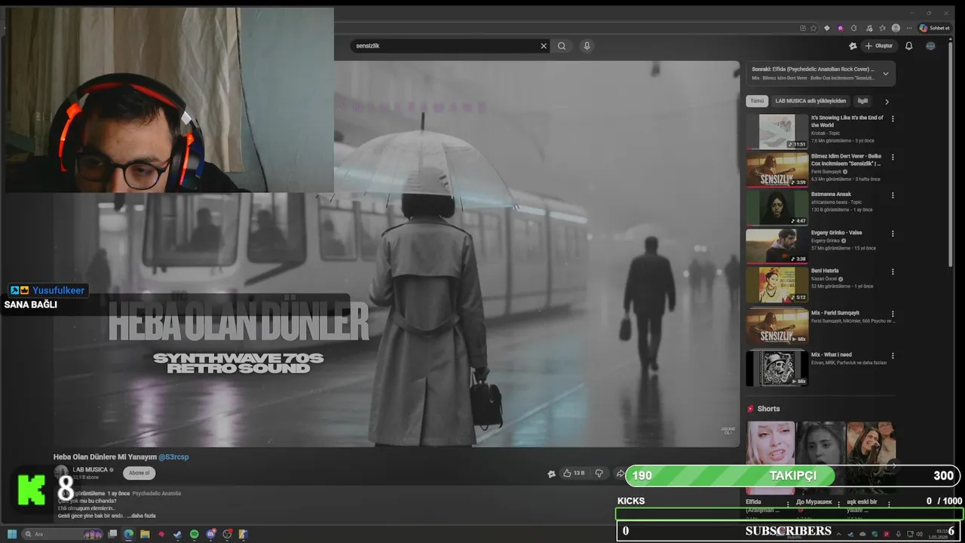This screenshot has width=965, height=543.
Task: Open the Windows Start button
Action: tap(12, 534)
